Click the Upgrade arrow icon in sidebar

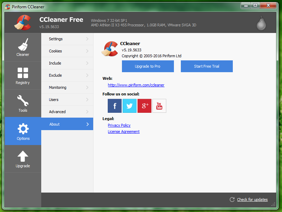click(23, 156)
